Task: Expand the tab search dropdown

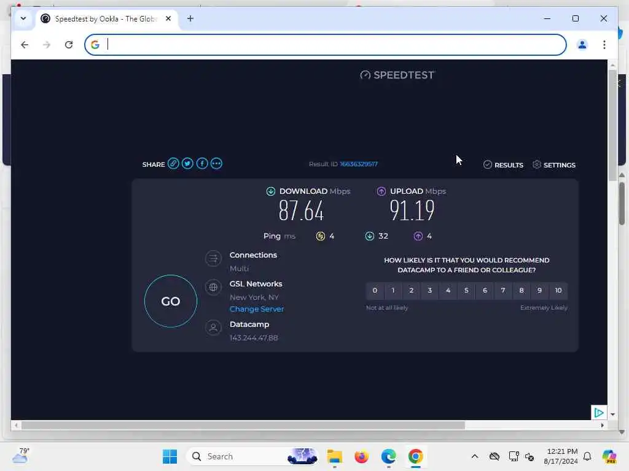Action: click(23, 18)
